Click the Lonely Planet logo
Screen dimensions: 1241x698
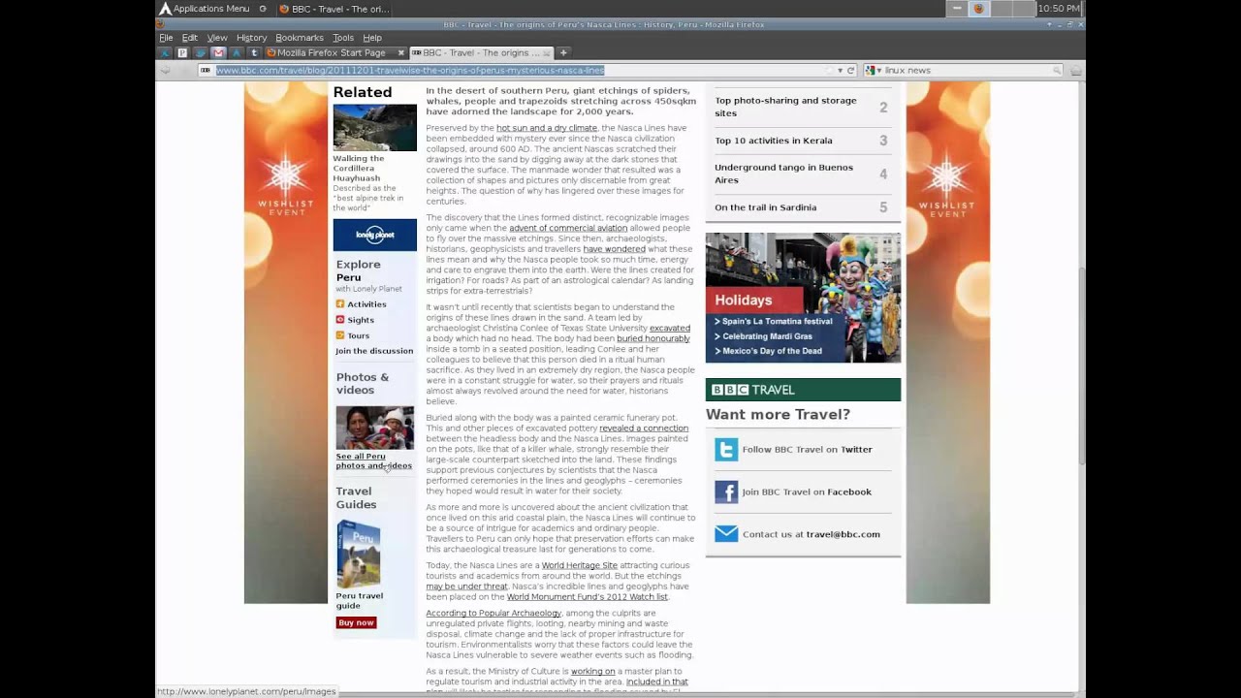(374, 235)
